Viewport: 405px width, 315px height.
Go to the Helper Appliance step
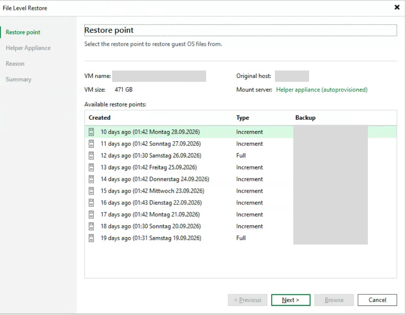tap(28, 48)
